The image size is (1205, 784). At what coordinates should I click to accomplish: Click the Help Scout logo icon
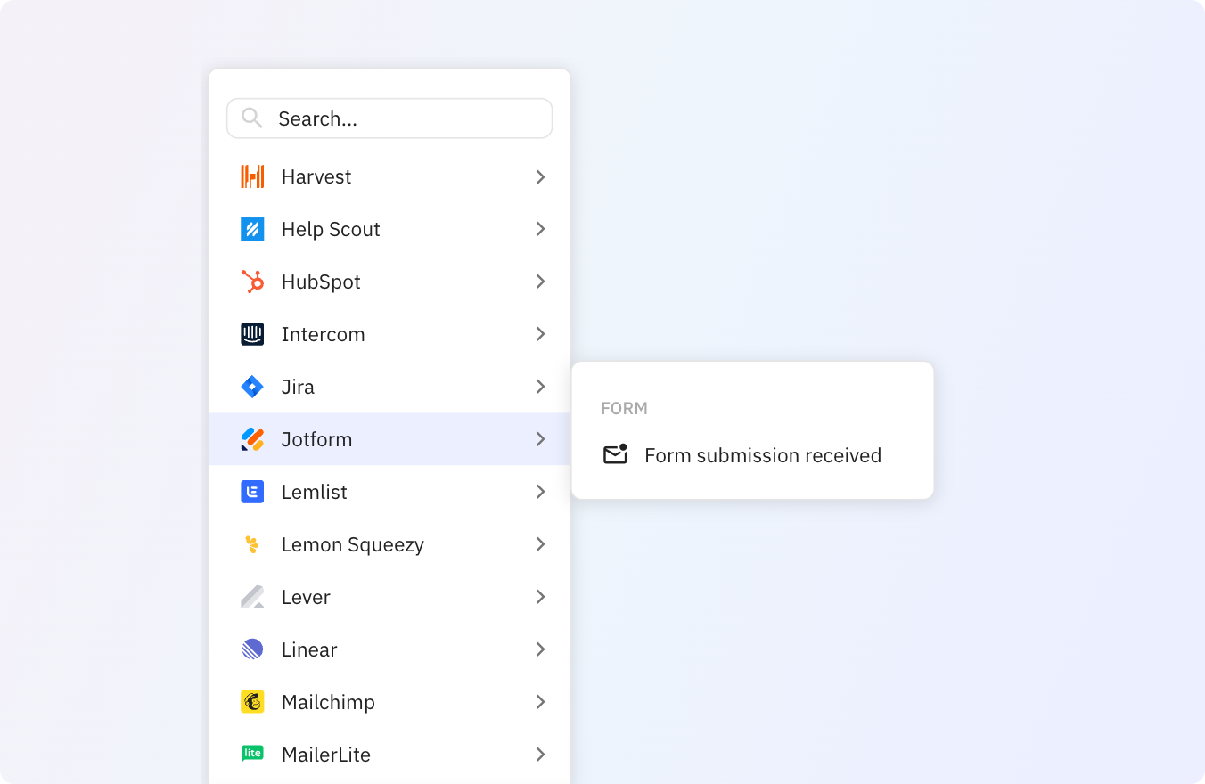pos(252,229)
